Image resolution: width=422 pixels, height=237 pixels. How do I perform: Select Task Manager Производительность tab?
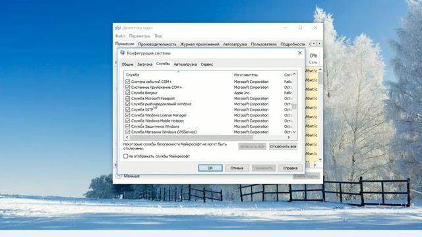pyautogui.click(x=157, y=44)
